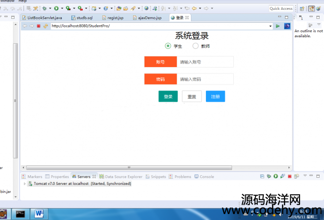Refresh the internal browser page
Image resolution: width=324 pixels, height=220 pixels.
[46, 26]
